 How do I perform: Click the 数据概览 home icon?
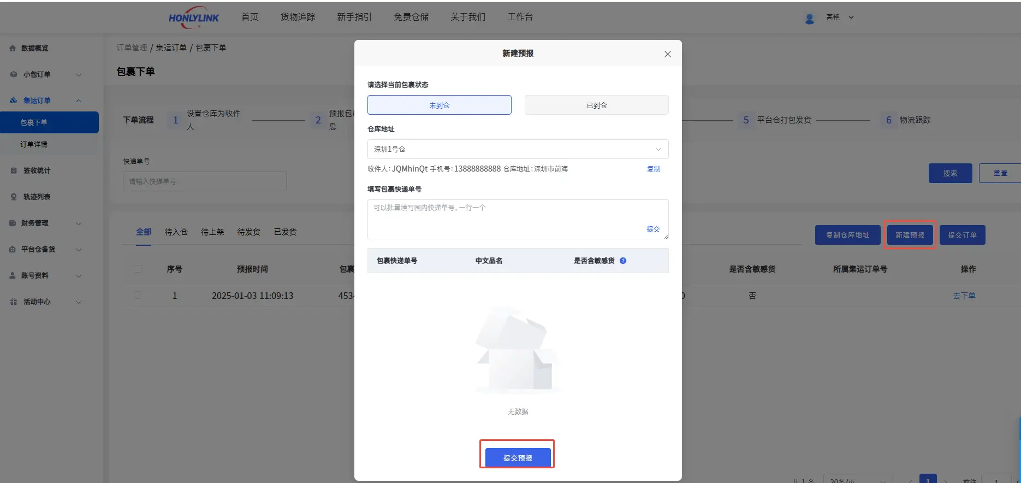[13, 48]
